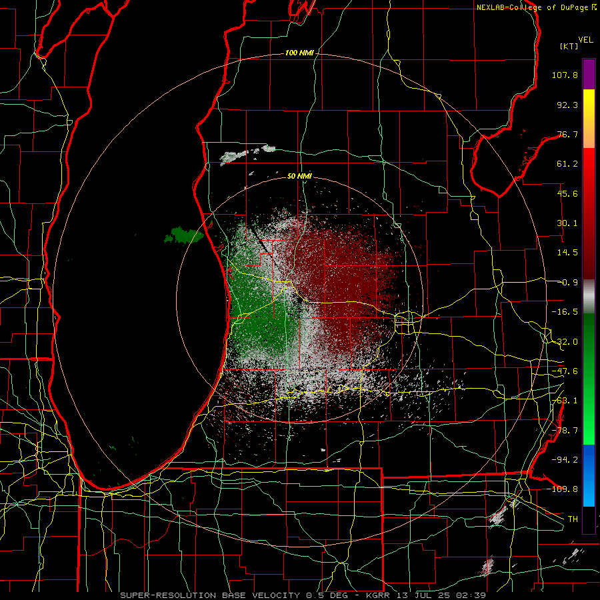Click the -47.6 velocity scale value
The width and height of the screenshot is (600, 600).
click(x=565, y=371)
